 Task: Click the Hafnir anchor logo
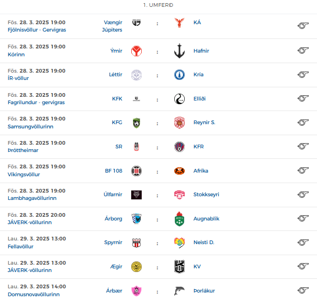(x=179, y=51)
